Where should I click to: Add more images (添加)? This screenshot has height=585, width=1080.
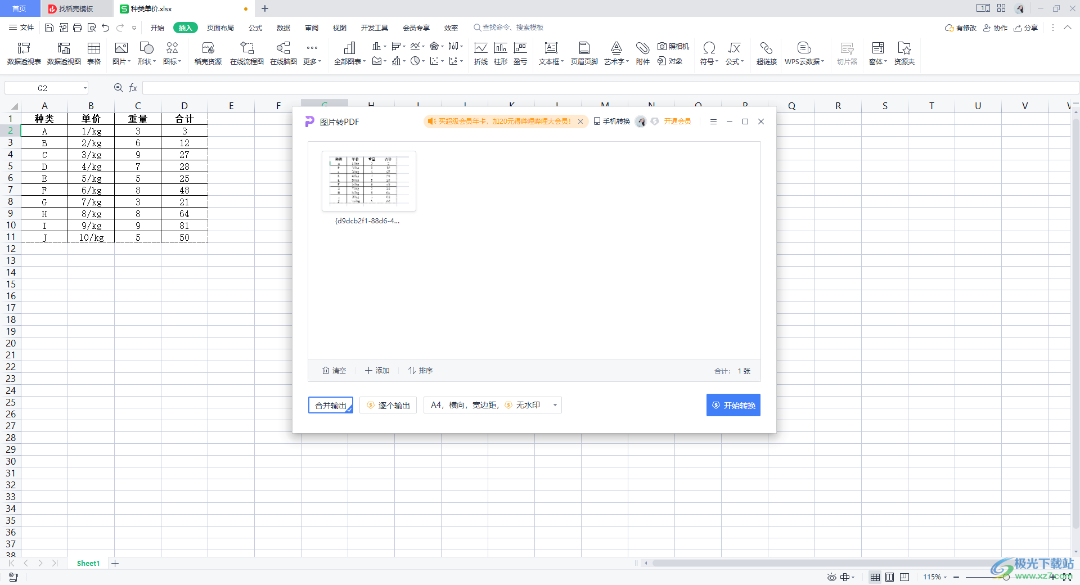(377, 371)
